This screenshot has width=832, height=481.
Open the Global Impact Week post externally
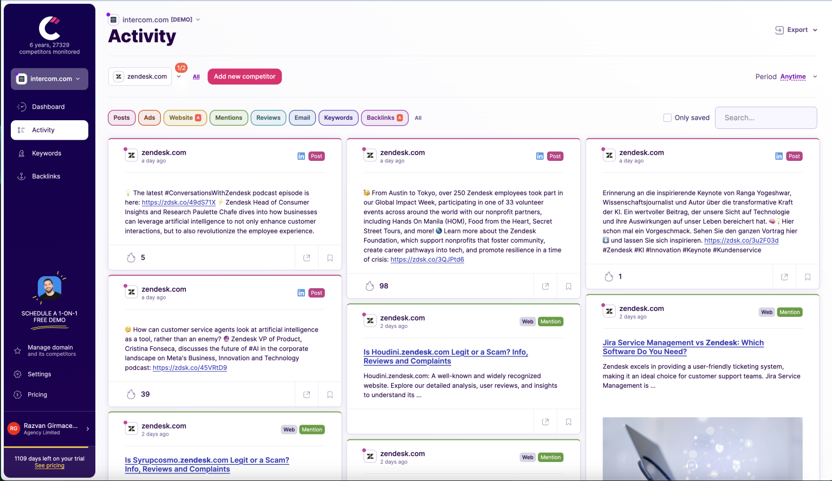click(545, 285)
